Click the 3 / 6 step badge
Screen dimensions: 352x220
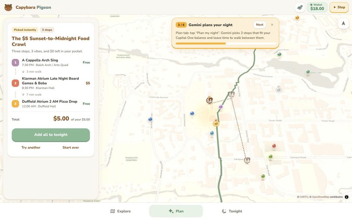pos(181,25)
